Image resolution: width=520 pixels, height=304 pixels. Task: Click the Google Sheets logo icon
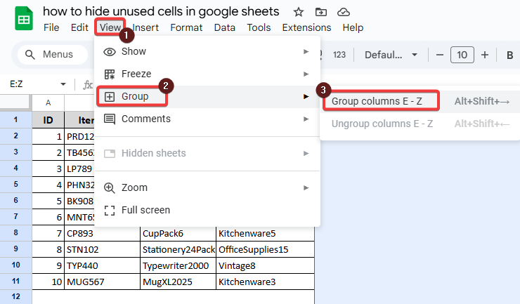(x=23, y=19)
